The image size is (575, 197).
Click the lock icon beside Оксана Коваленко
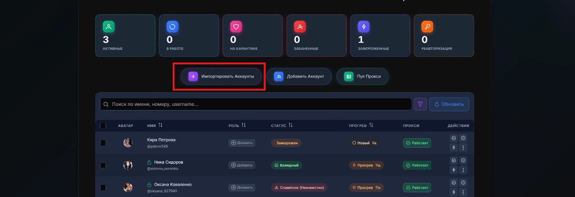tap(149, 184)
